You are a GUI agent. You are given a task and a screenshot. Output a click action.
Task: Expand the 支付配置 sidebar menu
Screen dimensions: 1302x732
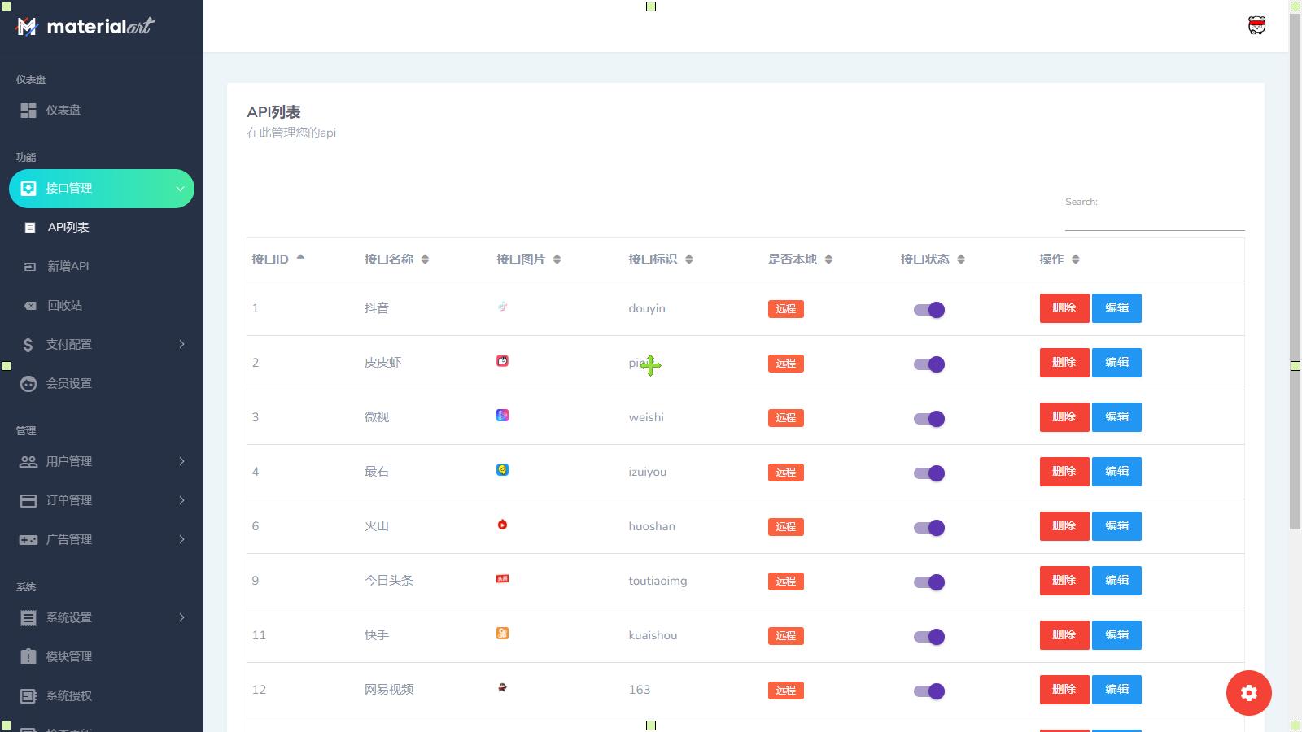[x=101, y=345]
